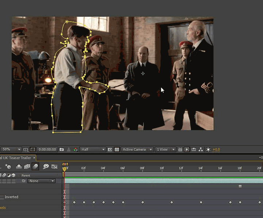Toggle the Draft 3D icon

click(8, 167)
